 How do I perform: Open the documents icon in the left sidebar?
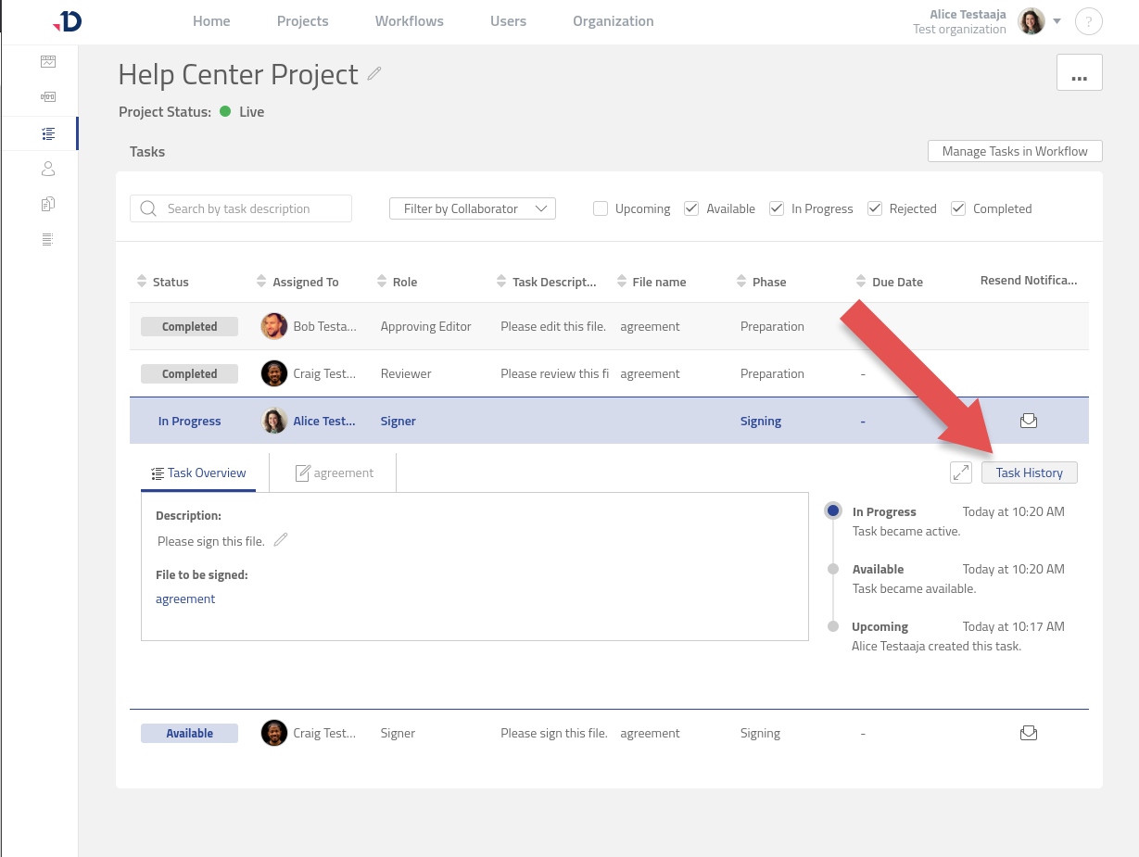point(48,204)
